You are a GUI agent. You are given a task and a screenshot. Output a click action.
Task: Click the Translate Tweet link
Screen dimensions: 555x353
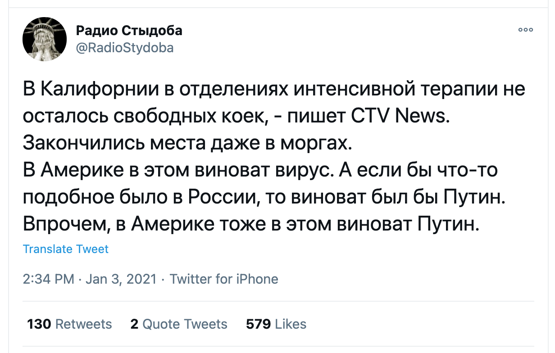pos(66,249)
